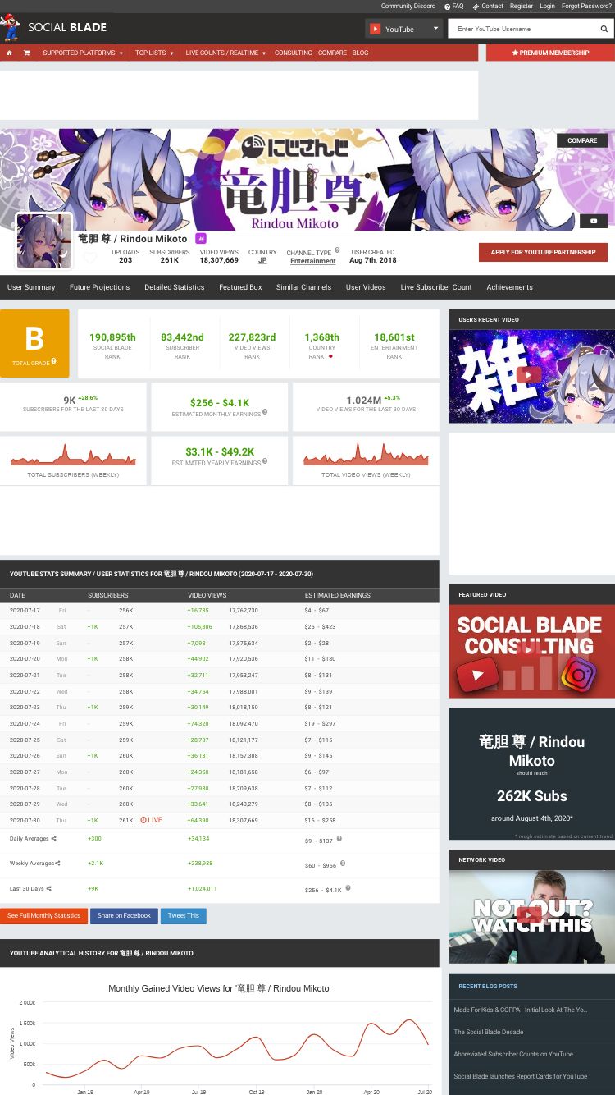The height and width of the screenshot is (1095, 615).
Task: Switch to the Featured Box tab
Action: click(240, 287)
